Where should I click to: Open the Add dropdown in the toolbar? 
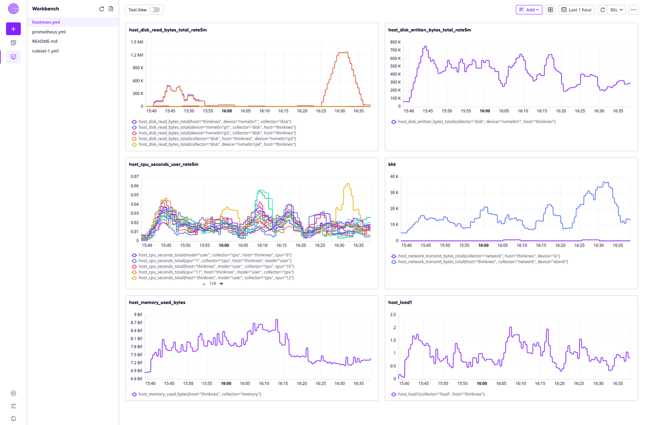tap(529, 10)
